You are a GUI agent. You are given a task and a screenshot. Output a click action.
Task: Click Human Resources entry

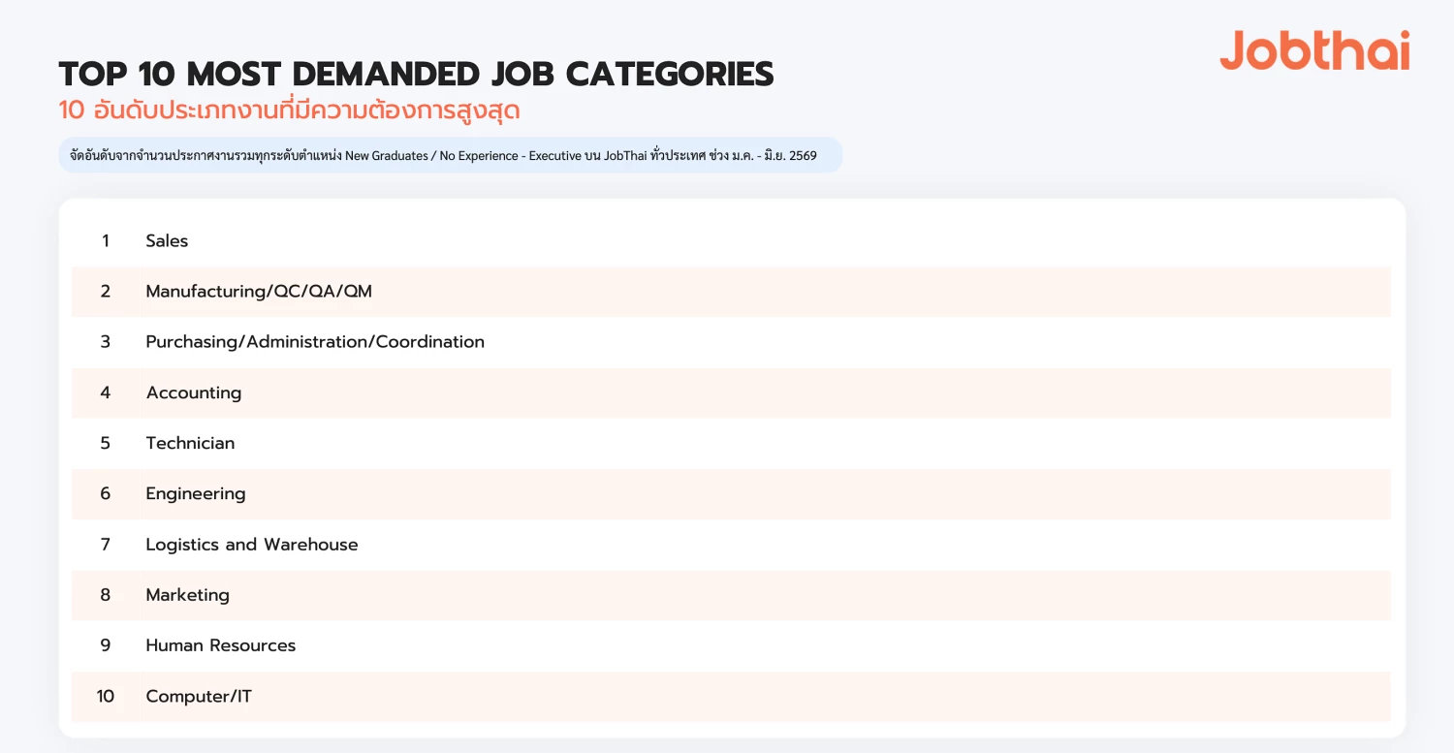coord(221,645)
